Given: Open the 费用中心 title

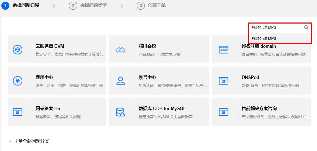Looking at the screenshot, I should tap(45, 77).
